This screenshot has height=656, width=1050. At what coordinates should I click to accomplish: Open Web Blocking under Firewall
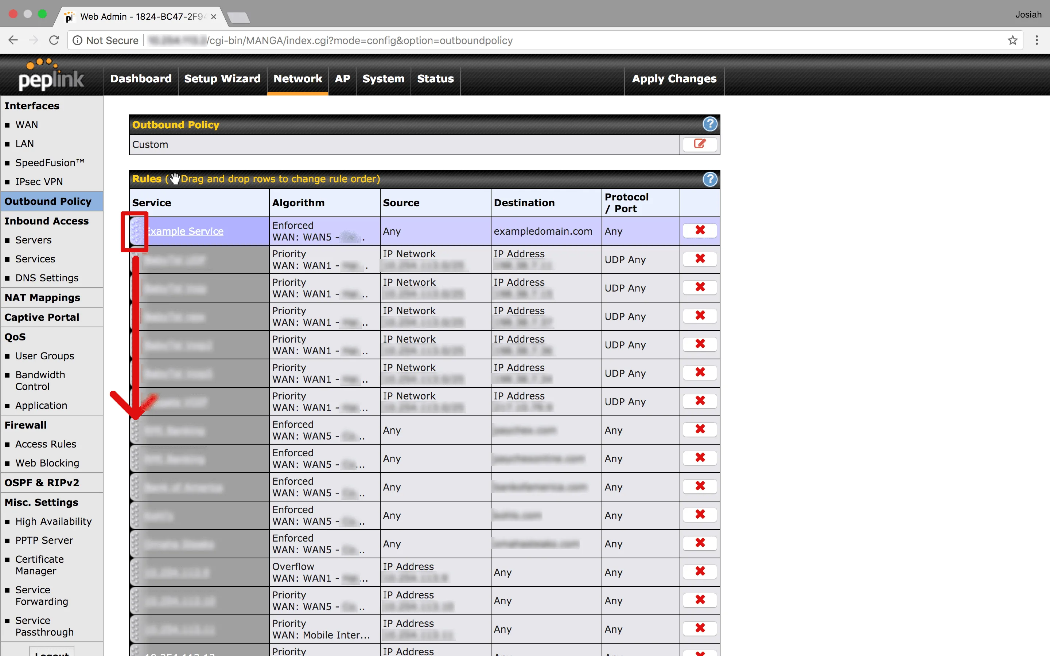[x=47, y=463]
